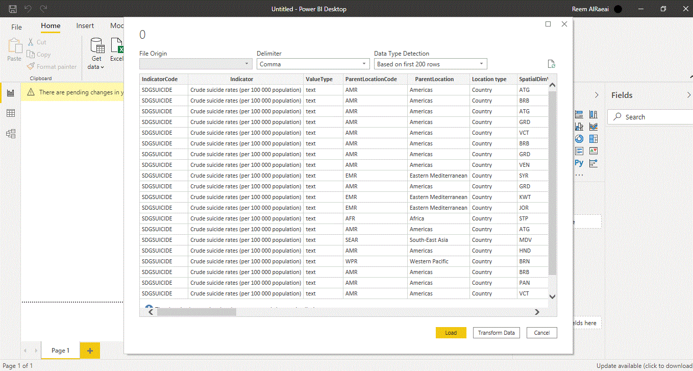Click the cell reading Western Pacific
This screenshot has width=693, height=371.
point(438,261)
